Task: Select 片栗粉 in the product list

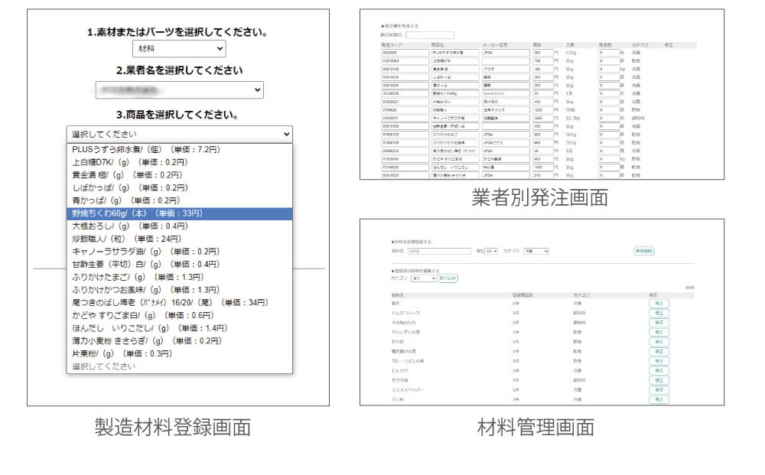Action: (x=179, y=353)
